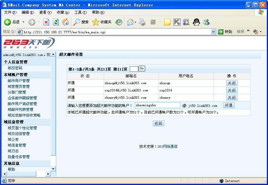The width and height of the screenshot is (268, 185).
Task: Open the 收藏夹 favorites toolbar button
Action: [102, 22]
